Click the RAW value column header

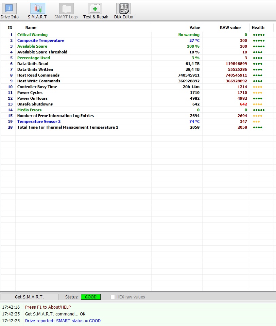click(230, 28)
